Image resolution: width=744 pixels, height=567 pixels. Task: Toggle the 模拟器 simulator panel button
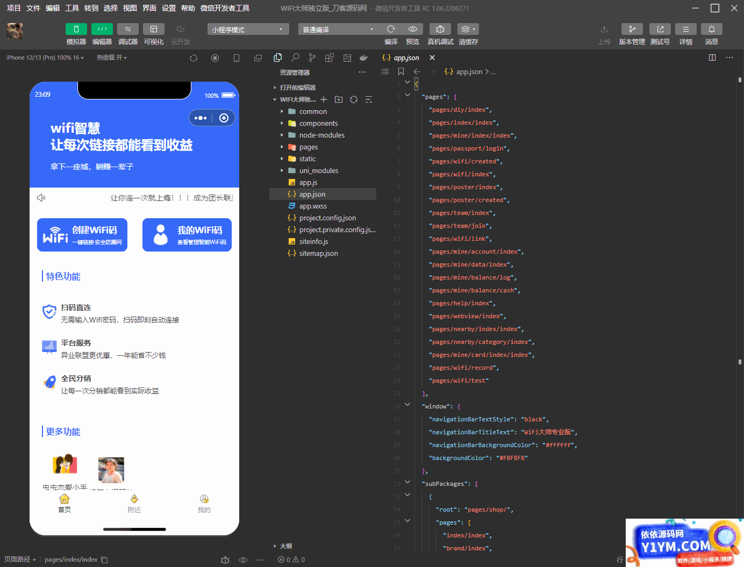[76, 29]
